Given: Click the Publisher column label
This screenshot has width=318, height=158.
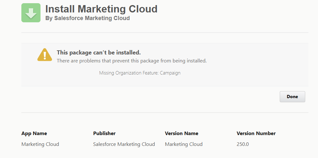Looking at the screenshot, I should pyautogui.click(x=104, y=133).
